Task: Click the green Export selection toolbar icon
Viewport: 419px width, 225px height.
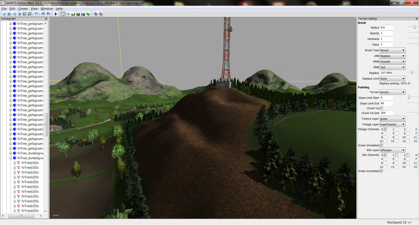Action: (x=19, y=14)
